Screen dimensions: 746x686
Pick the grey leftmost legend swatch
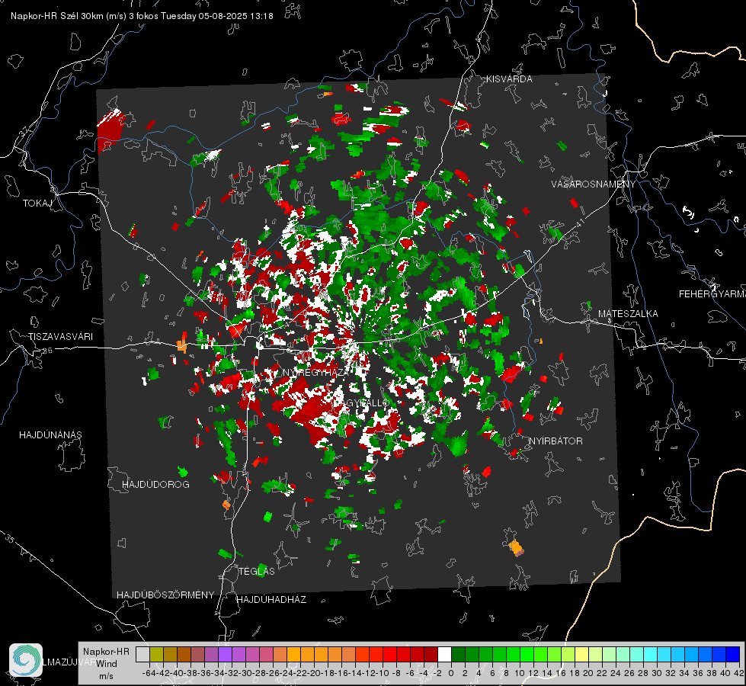[x=142, y=654]
